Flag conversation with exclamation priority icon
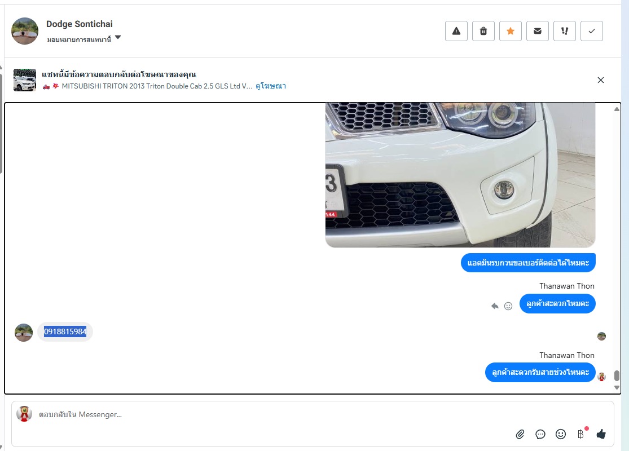This screenshot has height=451, width=629. 565,31
